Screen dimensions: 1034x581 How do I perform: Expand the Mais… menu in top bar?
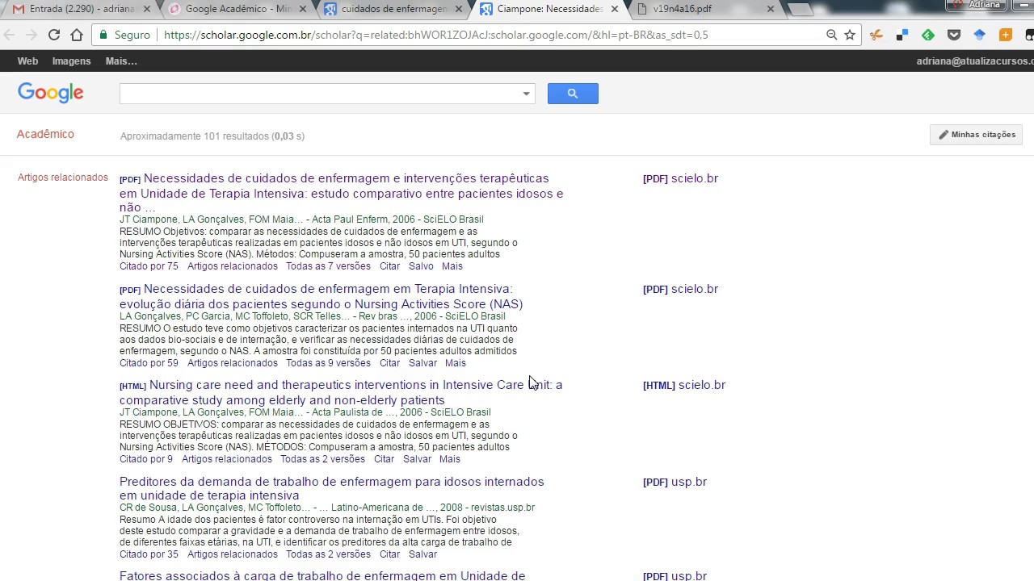click(x=121, y=61)
